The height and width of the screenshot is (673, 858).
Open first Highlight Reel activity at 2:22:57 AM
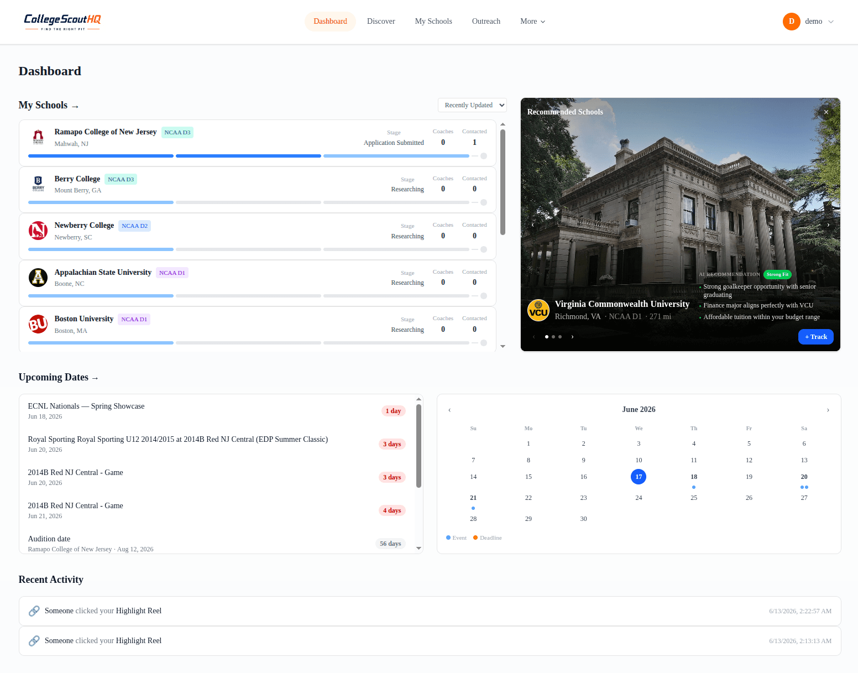pos(430,611)
